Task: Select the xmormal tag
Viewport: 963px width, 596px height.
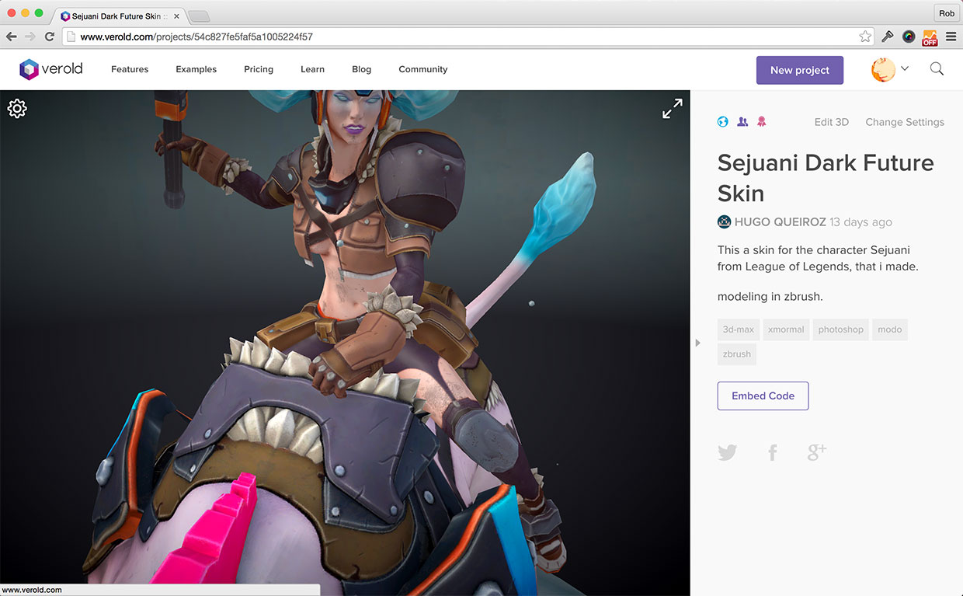Action: pos(786,329)
